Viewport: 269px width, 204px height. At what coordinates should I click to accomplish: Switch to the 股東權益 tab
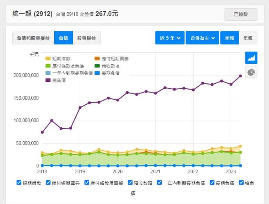tap(86, 38)
